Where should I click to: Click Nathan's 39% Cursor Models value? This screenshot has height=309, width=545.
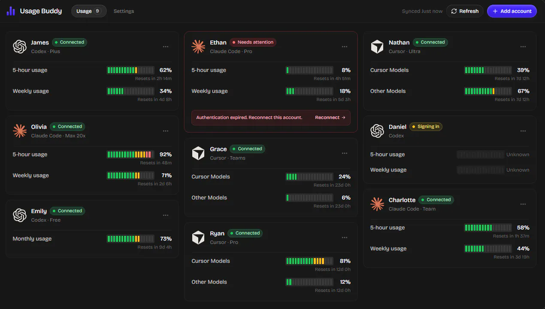coord(523,70)
